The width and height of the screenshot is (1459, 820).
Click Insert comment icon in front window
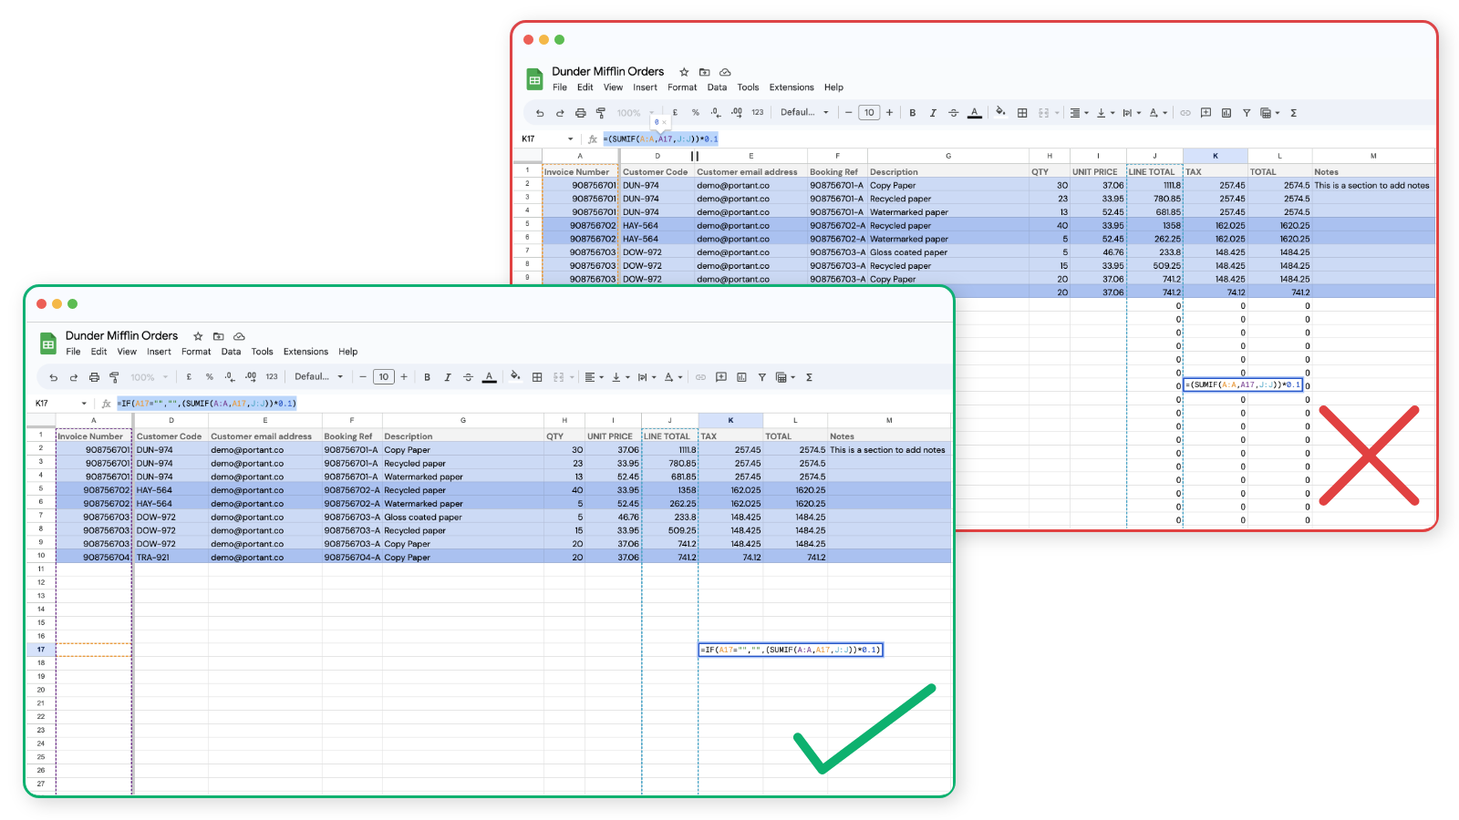(x=721, y=377)
